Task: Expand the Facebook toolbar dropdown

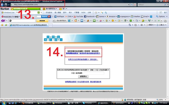Action: point(95,17)
